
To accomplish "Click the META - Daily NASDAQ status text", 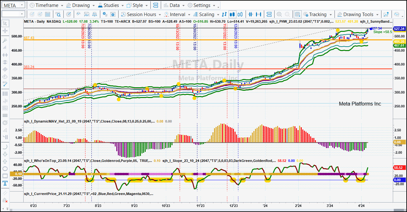I will pyautogui.click(x=43, y=21).
